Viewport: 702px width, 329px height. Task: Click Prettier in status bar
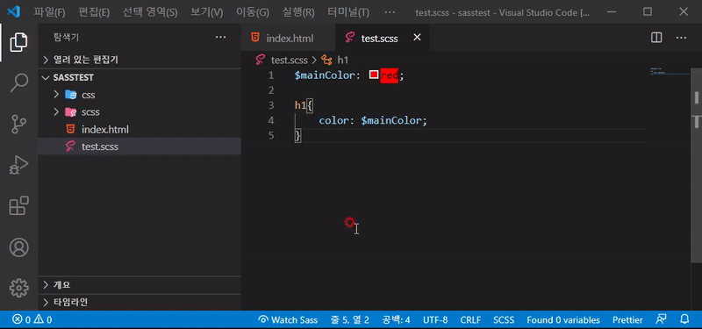point(627,319)
